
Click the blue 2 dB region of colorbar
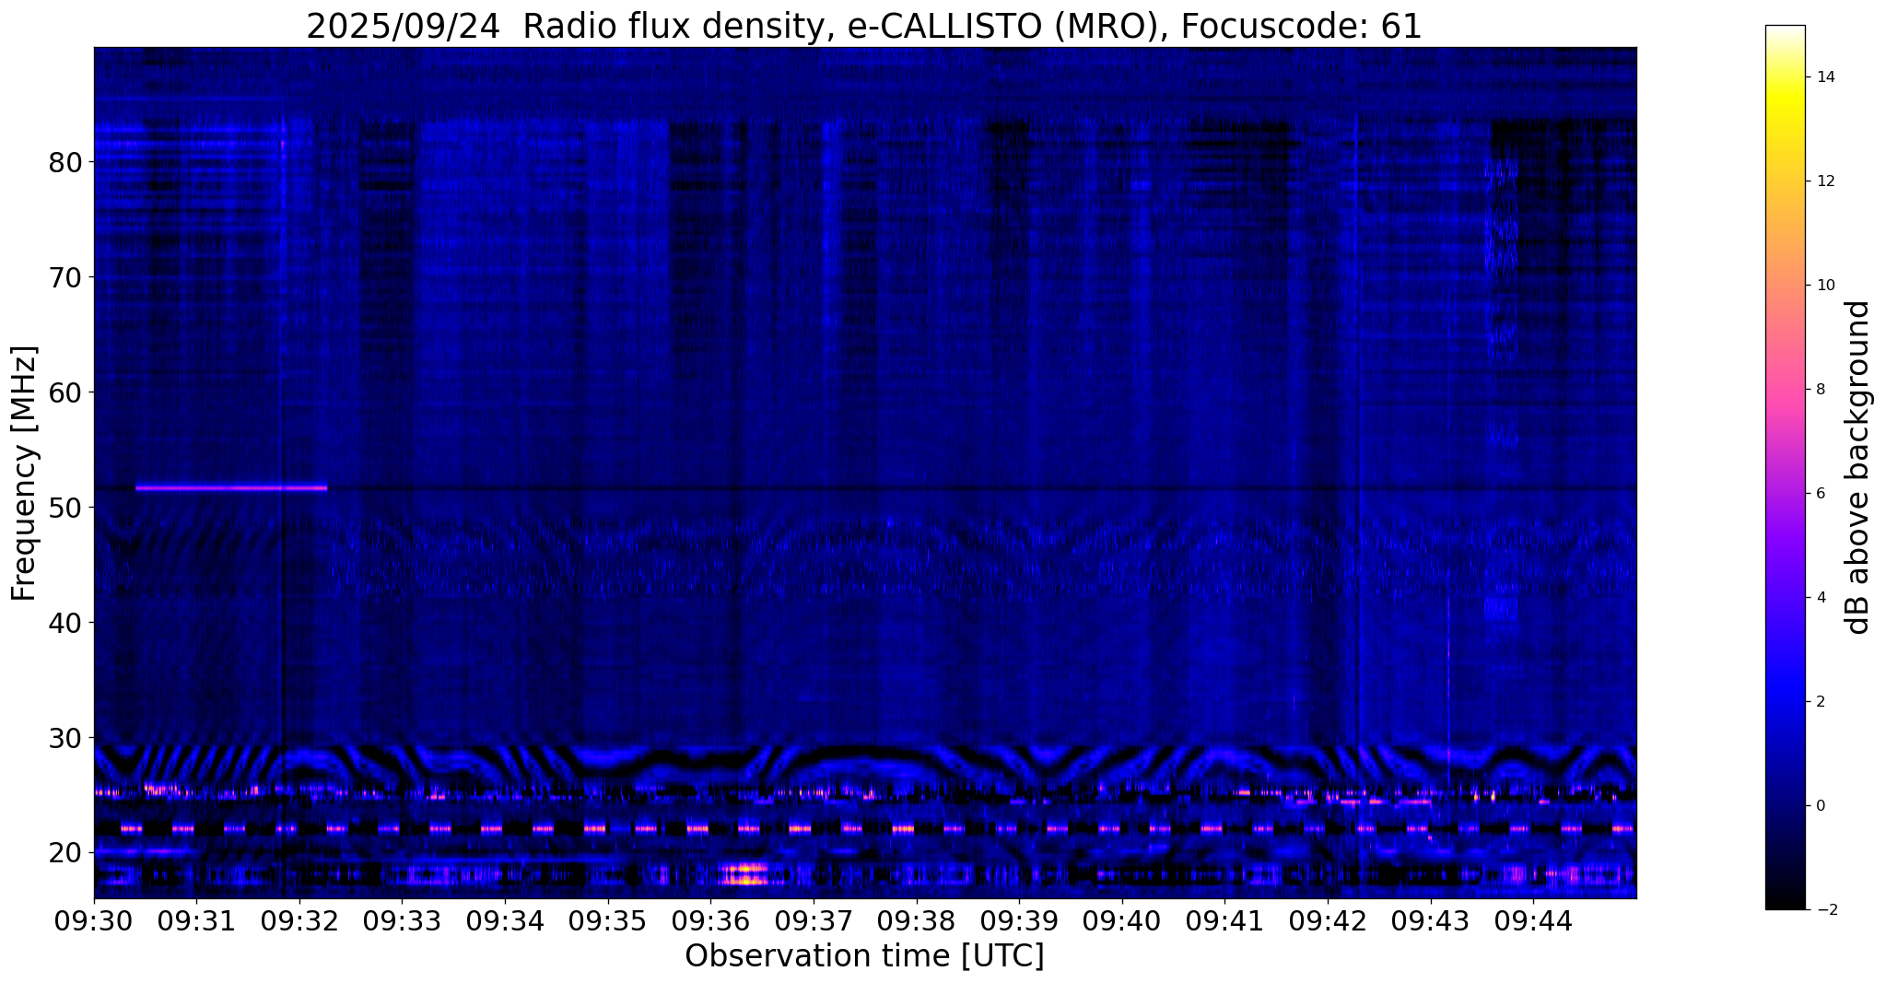pyautogui.click(x=1785, y=701)
